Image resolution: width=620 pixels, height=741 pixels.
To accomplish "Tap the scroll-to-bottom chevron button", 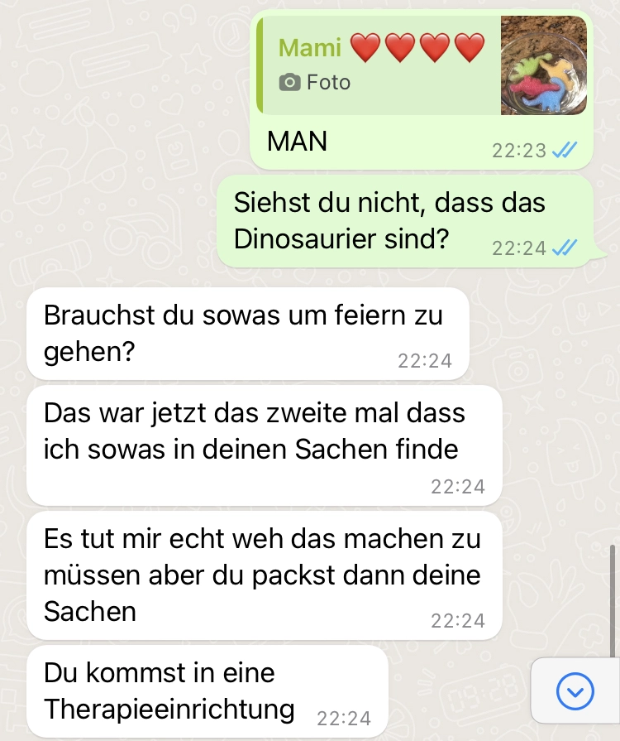I will coord(575,690).
